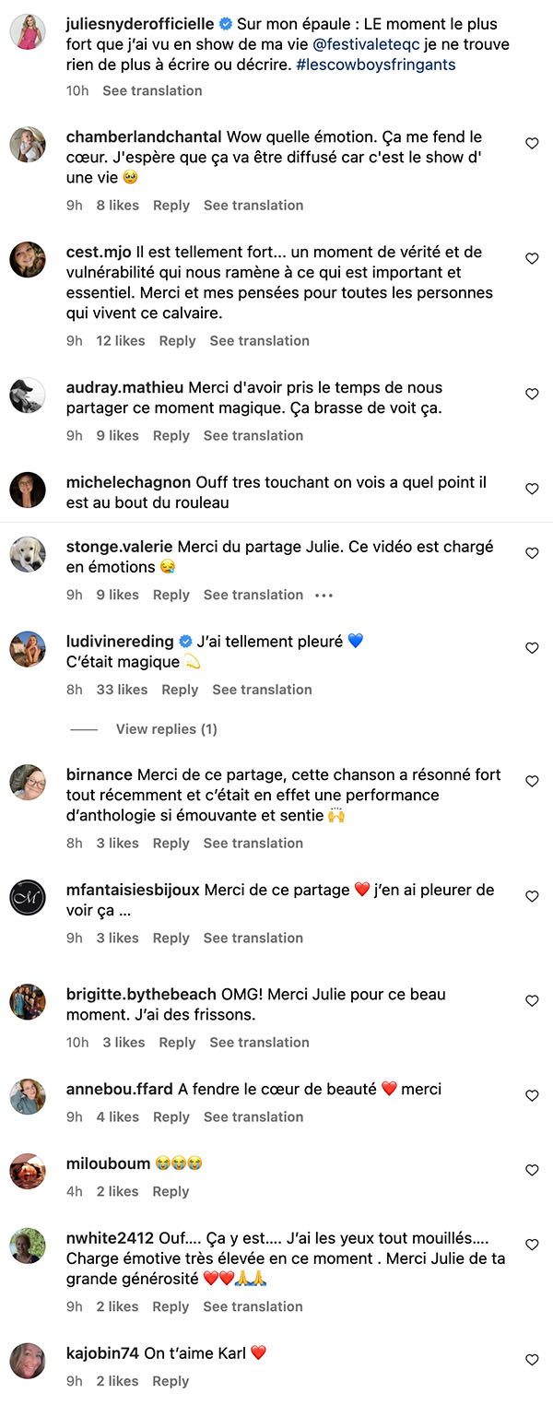The width and height of the screenshot is (553, 1405).
Task: Reply to brigitte.bythebeach's comment
Action: (x=177, y=1043)
